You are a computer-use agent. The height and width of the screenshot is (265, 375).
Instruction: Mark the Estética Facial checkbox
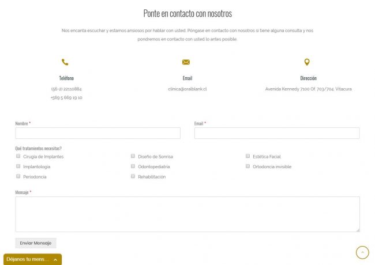(x=247, y=156)
